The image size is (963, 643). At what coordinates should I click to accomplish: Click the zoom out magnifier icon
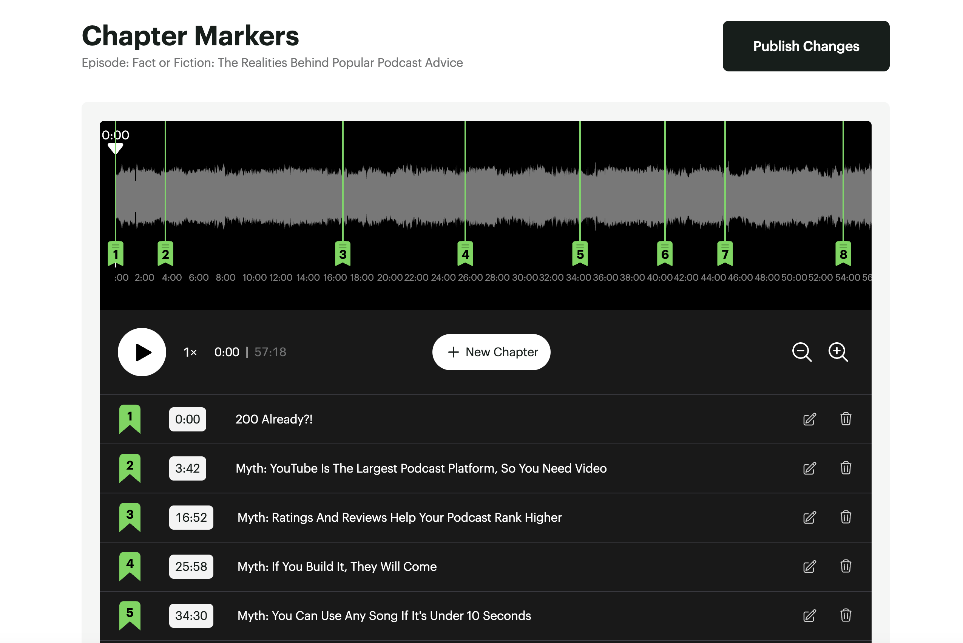pyautogui.click(x=801, y=352)
